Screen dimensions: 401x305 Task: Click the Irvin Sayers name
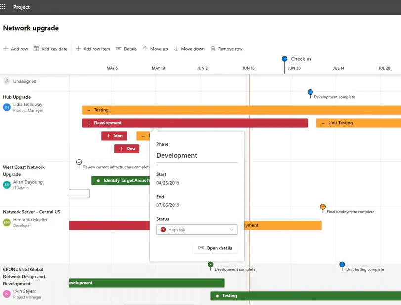[x=25, y=291]
